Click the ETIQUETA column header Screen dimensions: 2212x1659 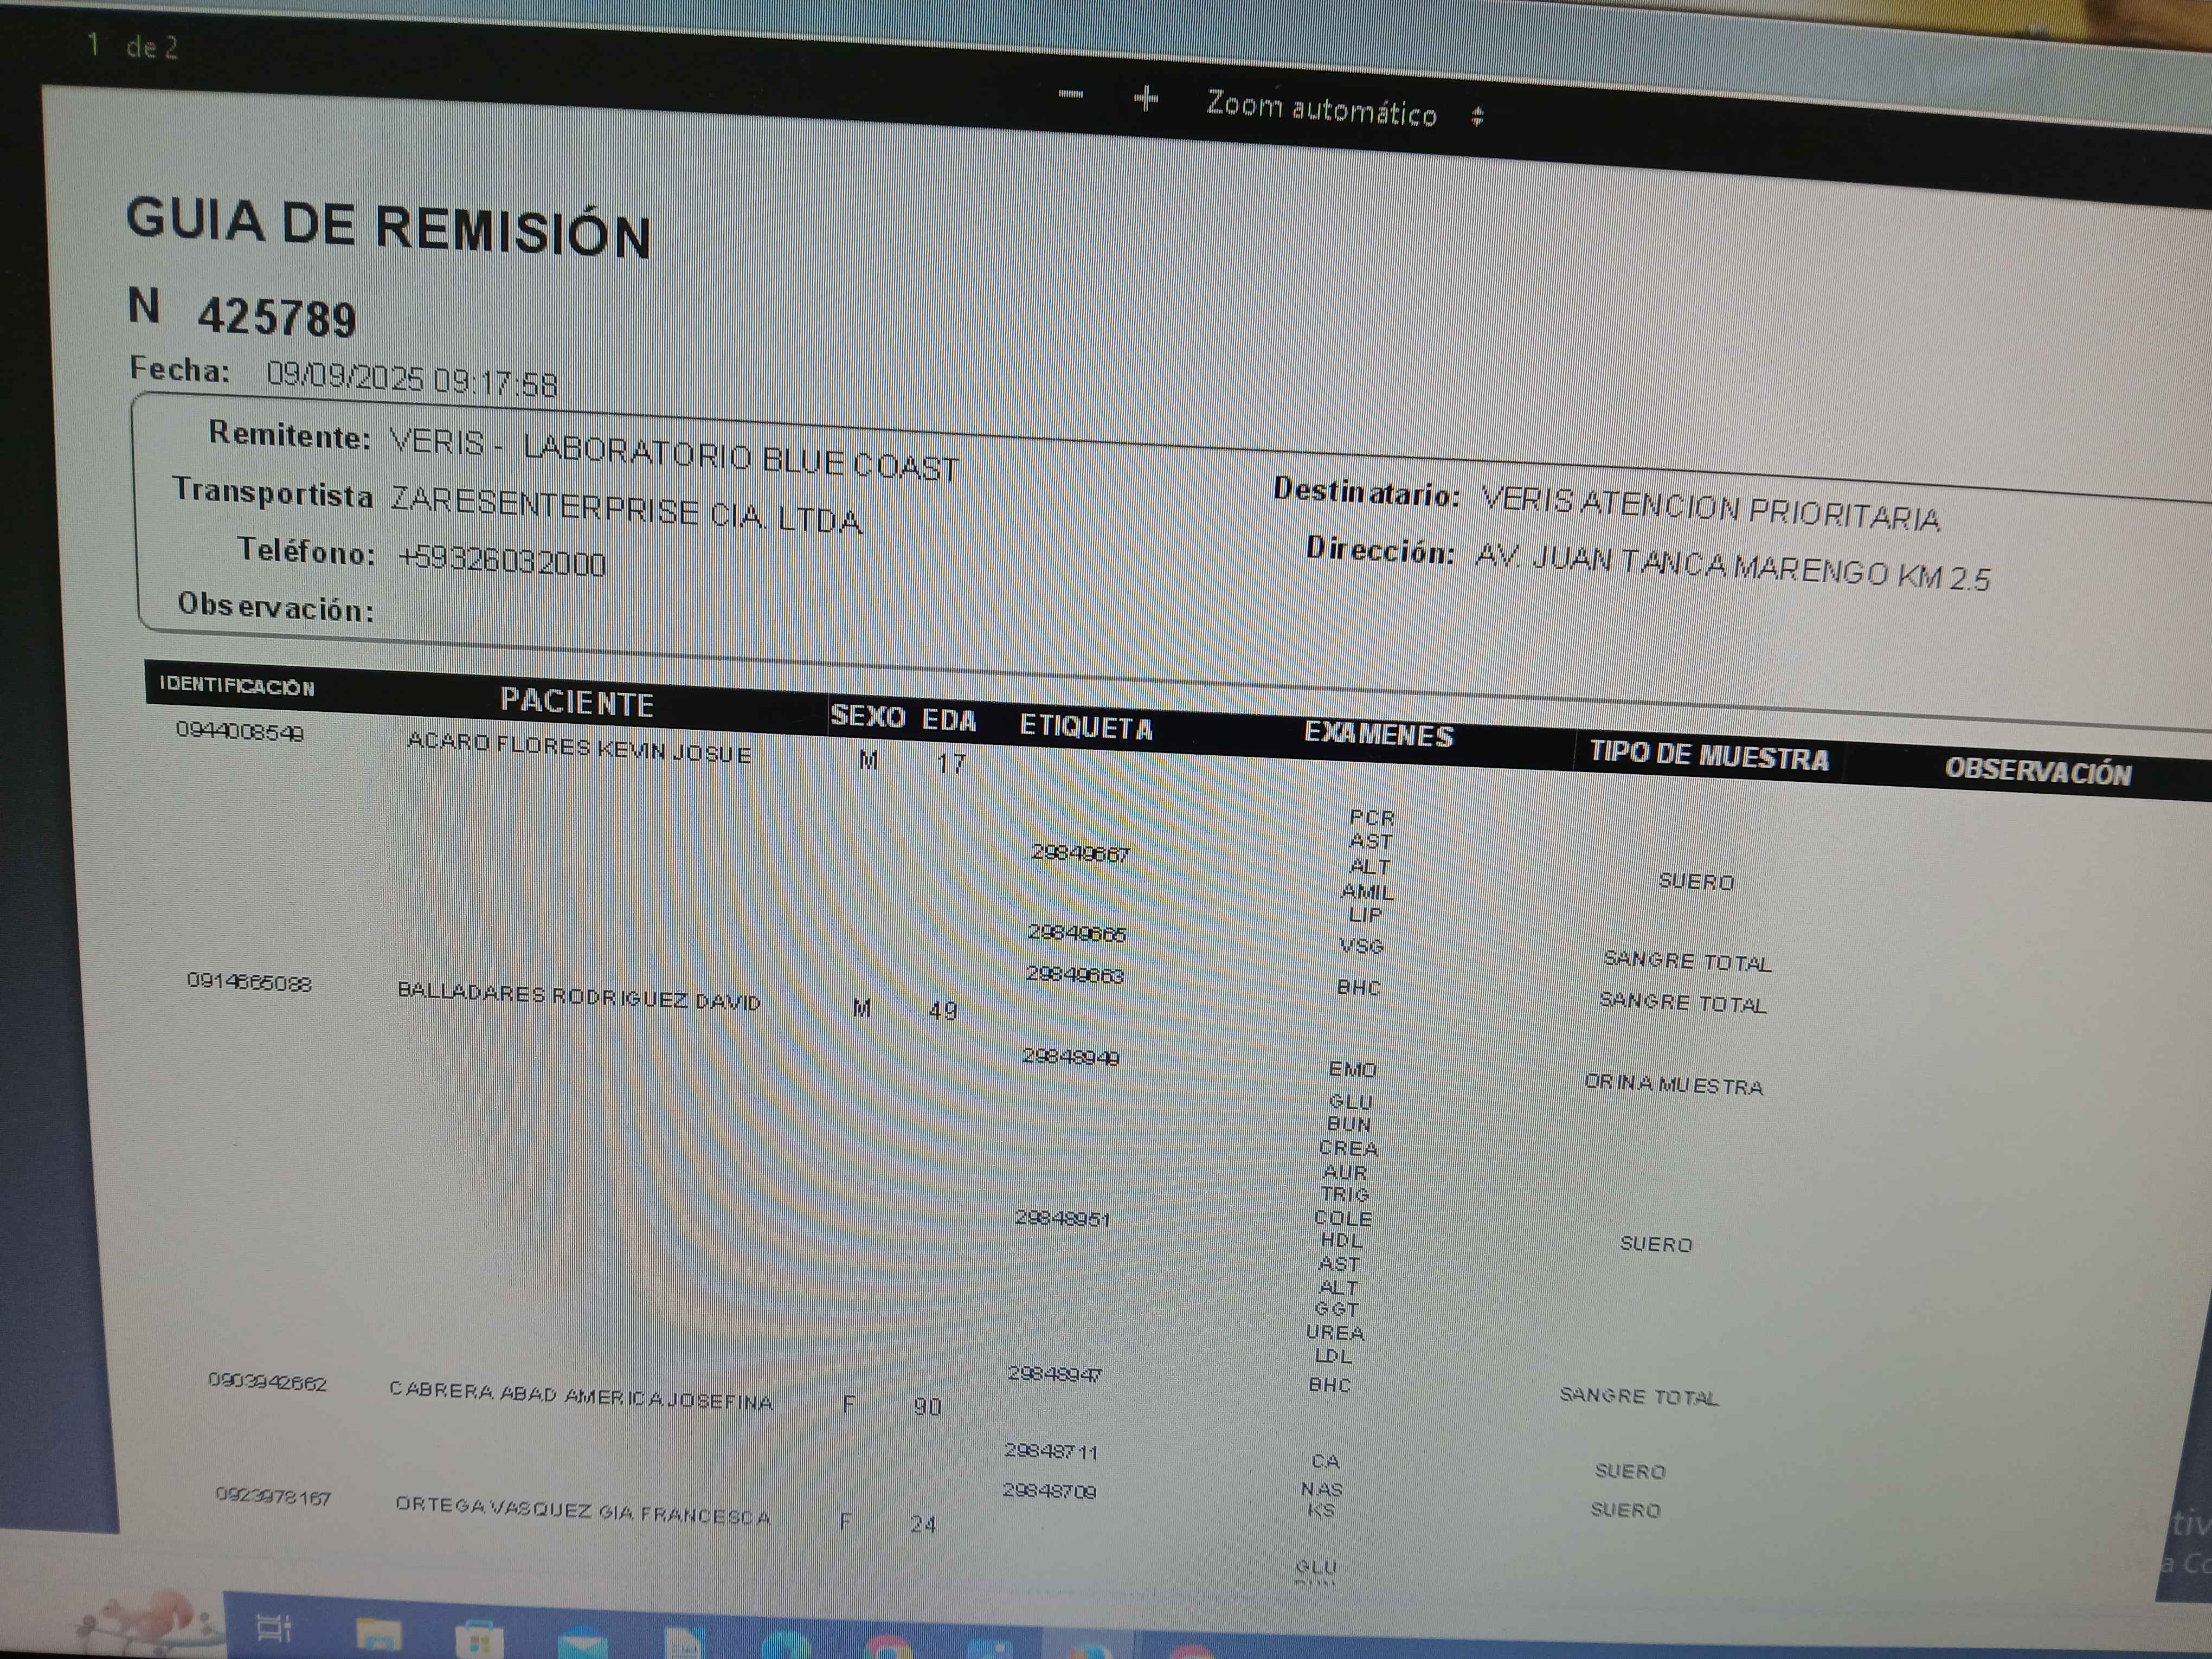(x=1086, y=727)
